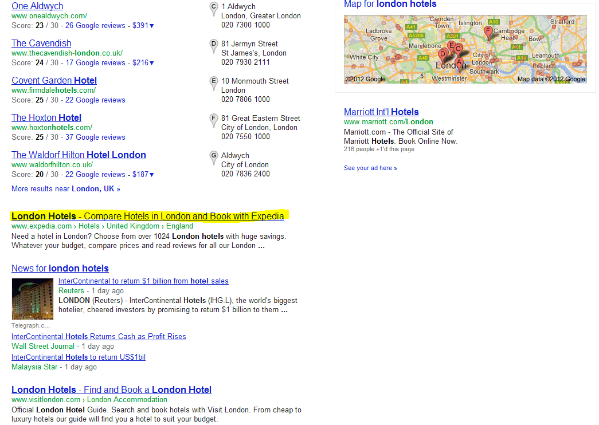Click 216 people +1'd this page text
This screenshot has height=425, width=599.
pyautogui.click(x=379, y=149)
